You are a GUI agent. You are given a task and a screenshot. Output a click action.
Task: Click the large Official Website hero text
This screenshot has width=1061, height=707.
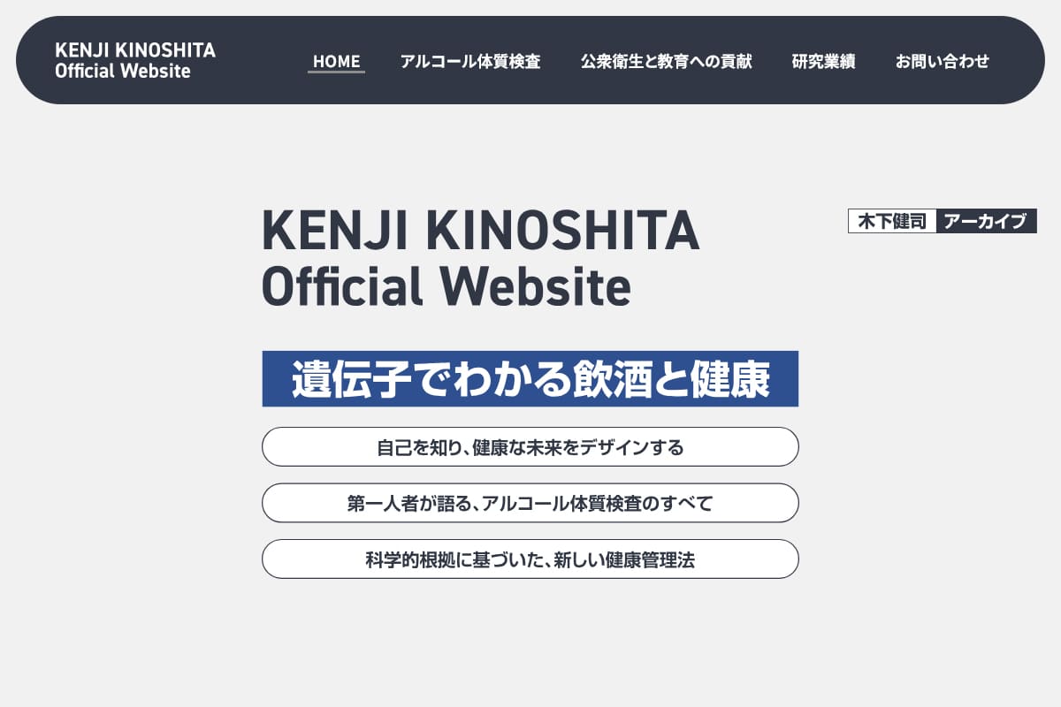click(x=447, y=286)
